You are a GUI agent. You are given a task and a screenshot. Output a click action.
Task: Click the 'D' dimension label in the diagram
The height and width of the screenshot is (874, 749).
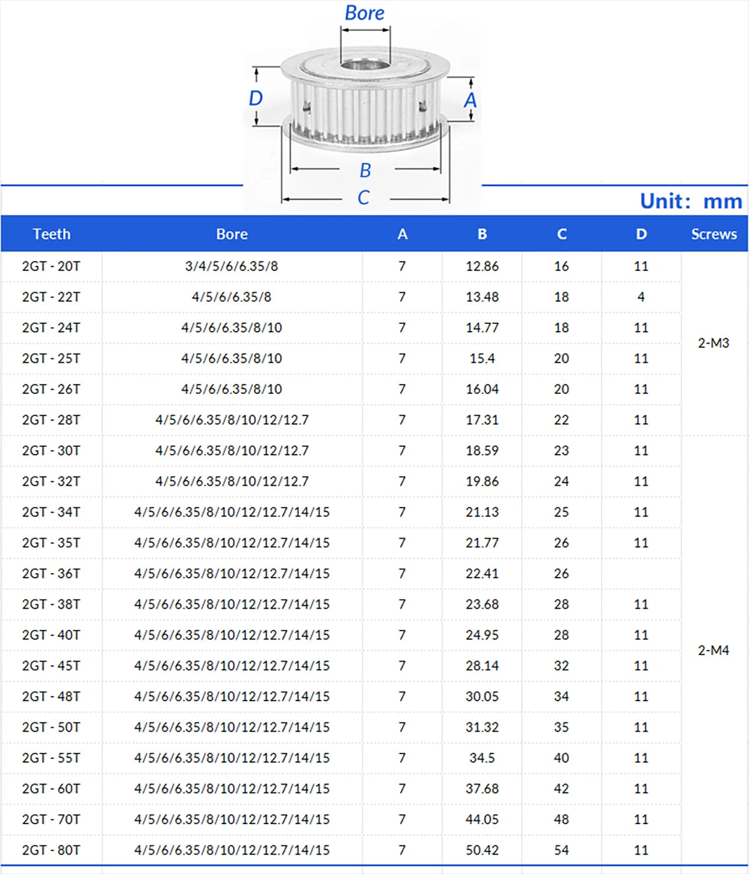point(256,98)
